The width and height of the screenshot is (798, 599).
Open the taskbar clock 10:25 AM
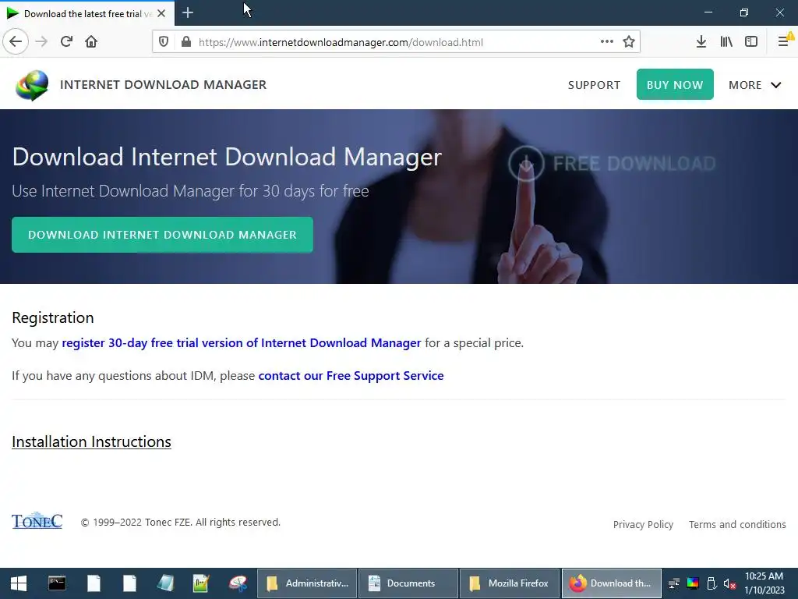coord(764,583)
